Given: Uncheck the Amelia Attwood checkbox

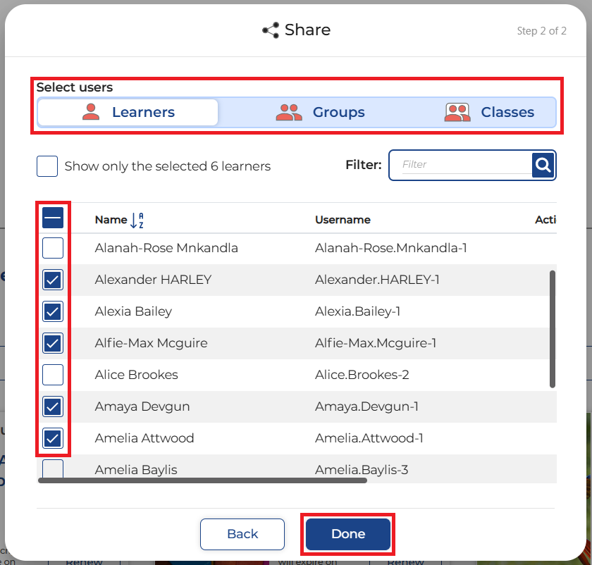Looking at the screenshot, I should coord(53,438).
